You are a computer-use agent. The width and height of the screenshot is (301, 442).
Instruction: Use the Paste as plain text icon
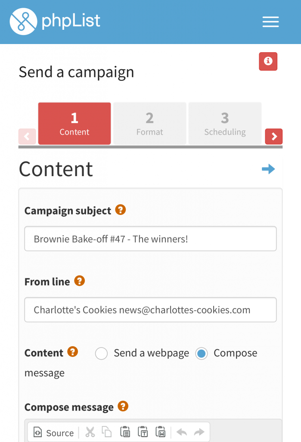tap(143, 433)
